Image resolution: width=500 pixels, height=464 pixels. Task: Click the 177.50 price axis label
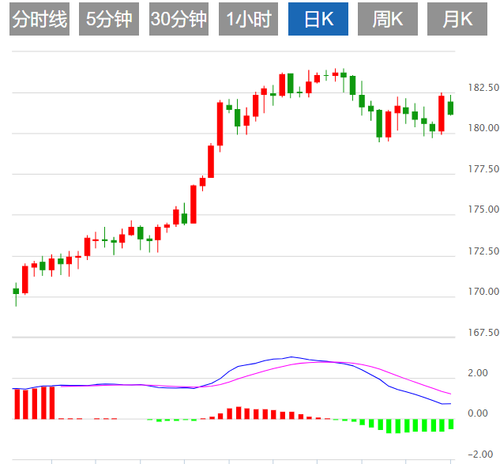pos(483,169)
